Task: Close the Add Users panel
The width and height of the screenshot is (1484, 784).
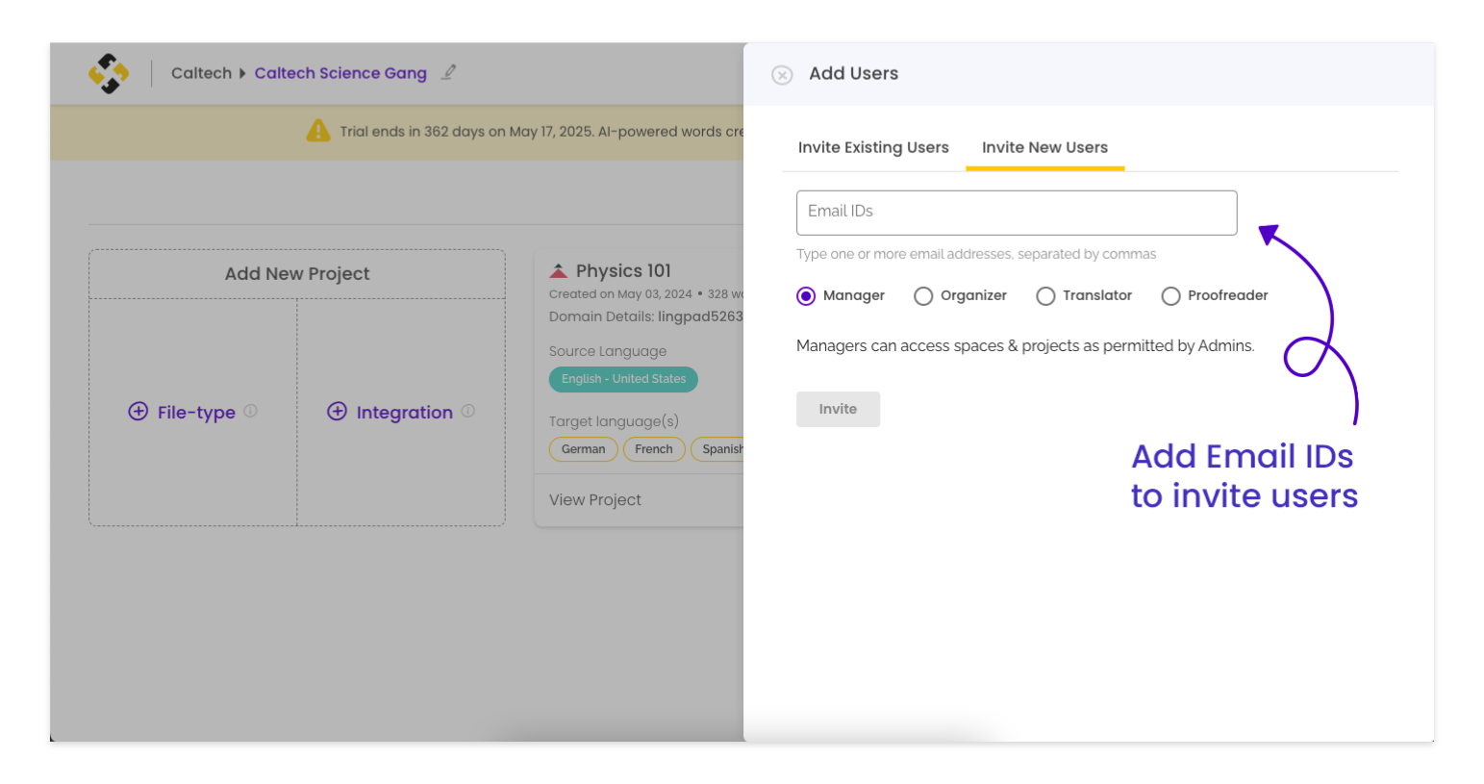Action: [782, 75]
